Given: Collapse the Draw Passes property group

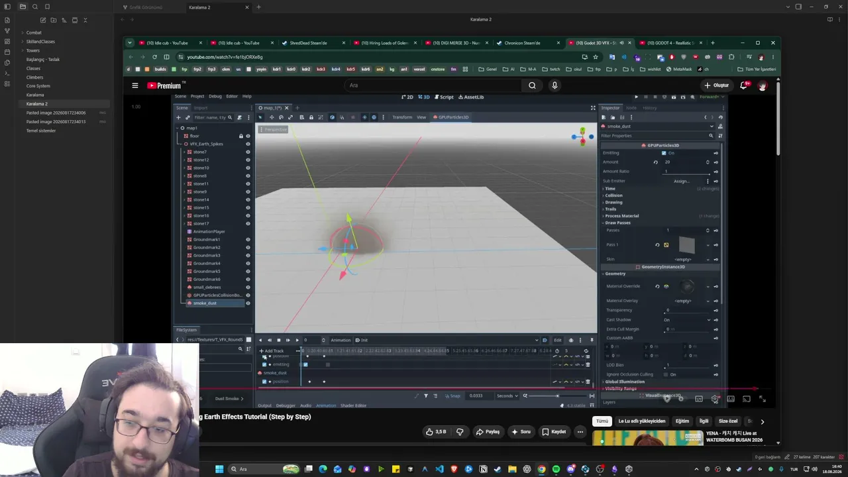Looking at the screenshot, I should (x=617, y=223).
